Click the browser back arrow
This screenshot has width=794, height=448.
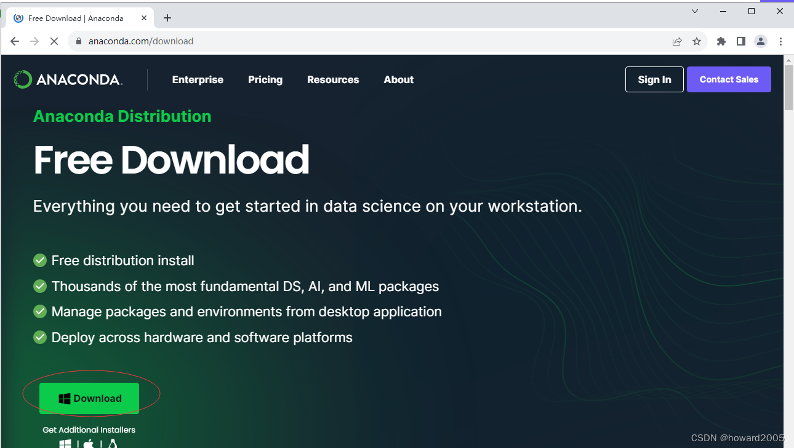[x=15, y=41]
